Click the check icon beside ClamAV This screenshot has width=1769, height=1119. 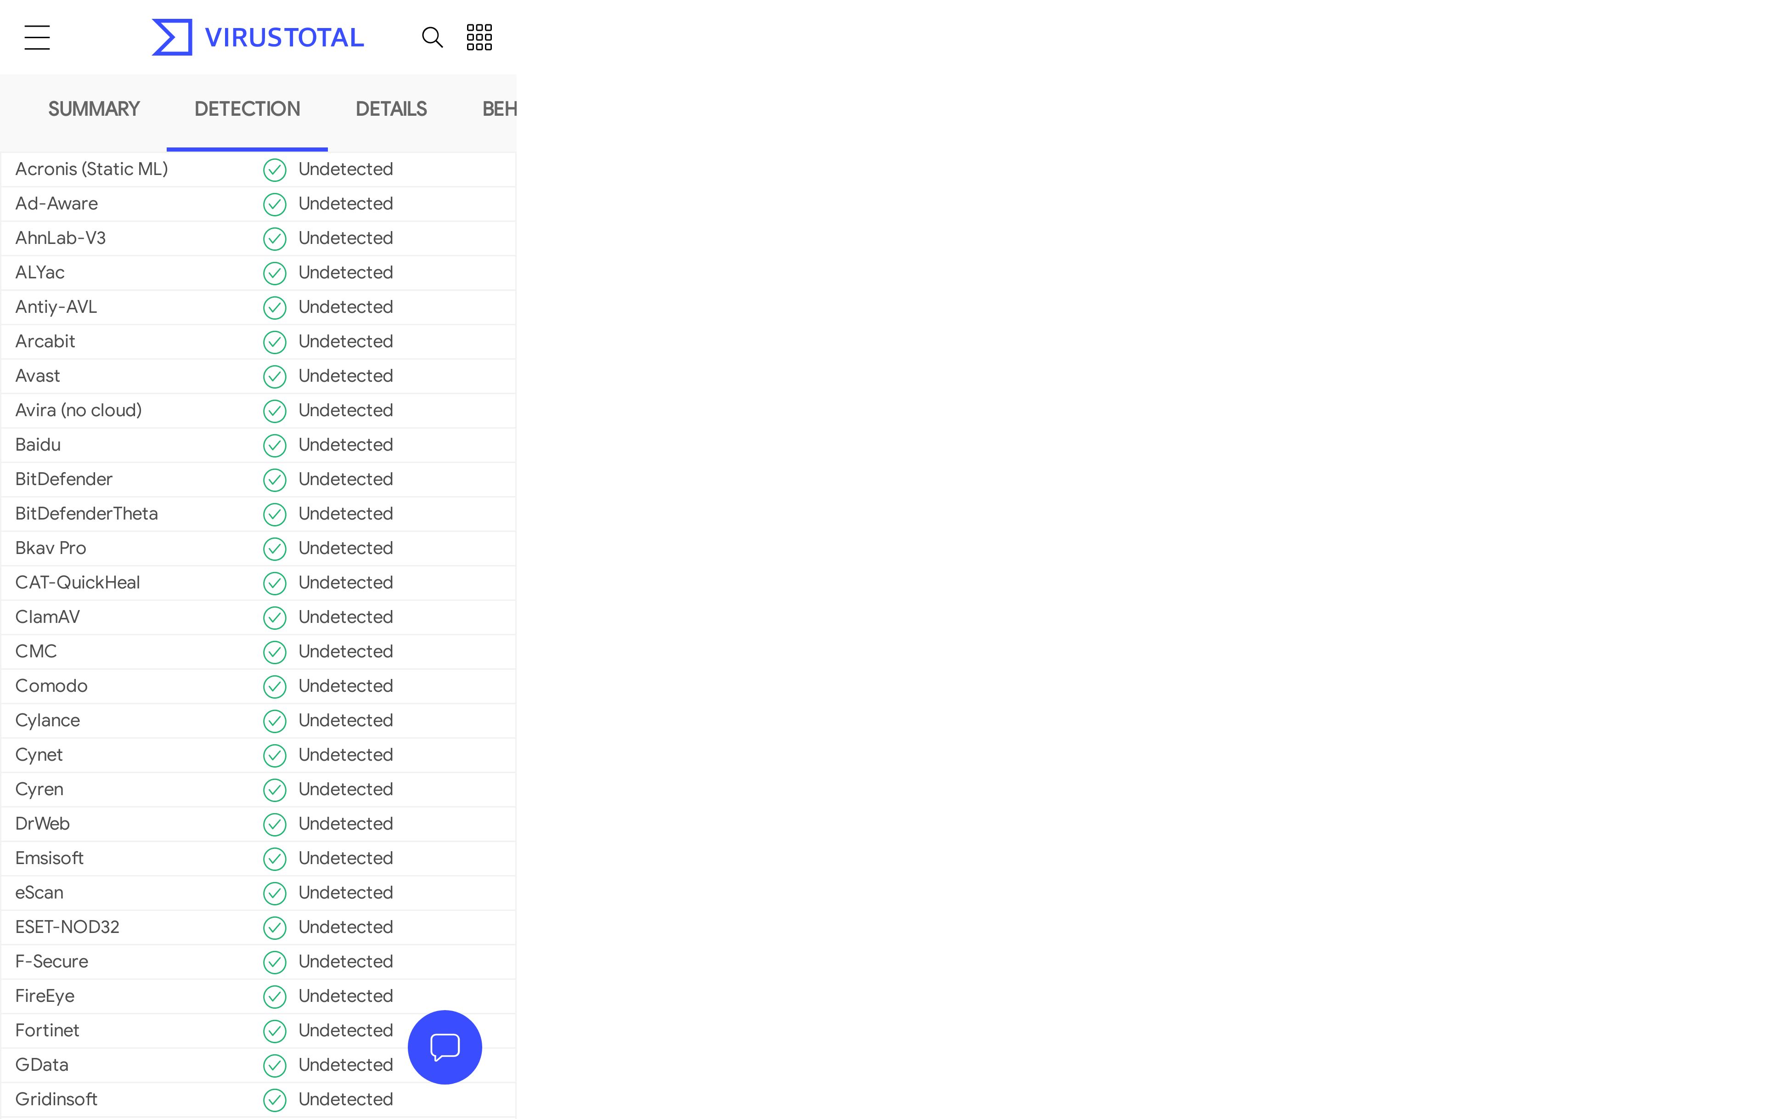[x=275, y=618]
